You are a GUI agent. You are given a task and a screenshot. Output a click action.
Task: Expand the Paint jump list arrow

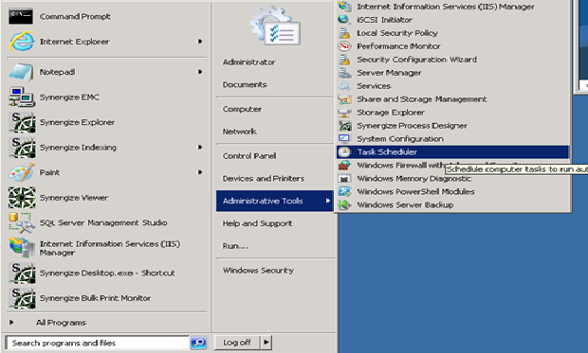[x=200, y=172]
